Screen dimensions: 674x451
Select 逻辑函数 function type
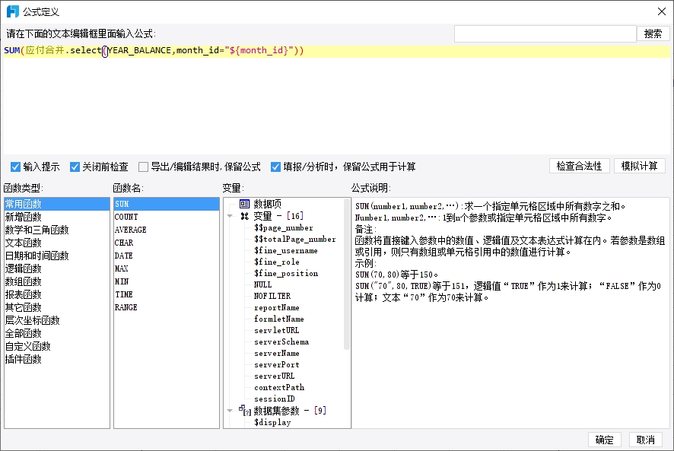57,268
